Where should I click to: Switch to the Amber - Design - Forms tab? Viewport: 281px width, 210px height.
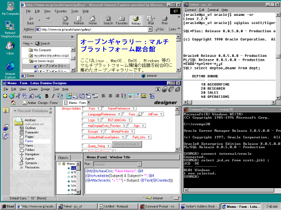(x=40, y=103)
